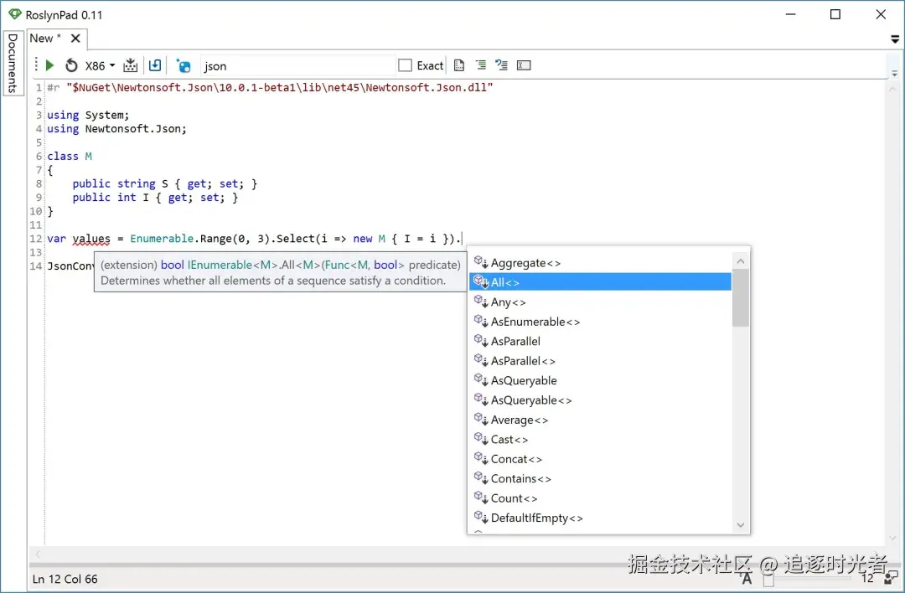Click the Newtonsoft.Json.dll reference path

point(279,88)
